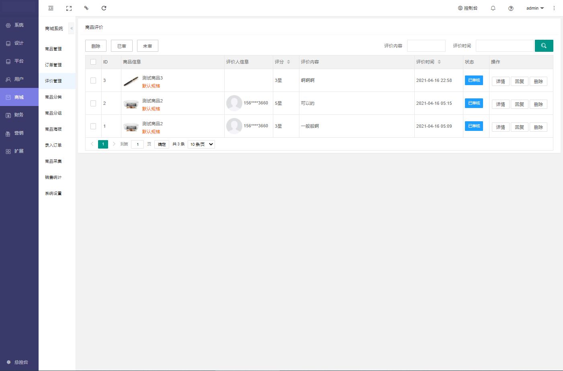This screenshot has width=563, height=371.
Task: Go to 财务 in left sidebar
Action: (19, 115)
